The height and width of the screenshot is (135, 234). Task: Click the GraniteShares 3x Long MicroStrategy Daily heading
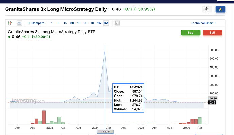[56, 9]
